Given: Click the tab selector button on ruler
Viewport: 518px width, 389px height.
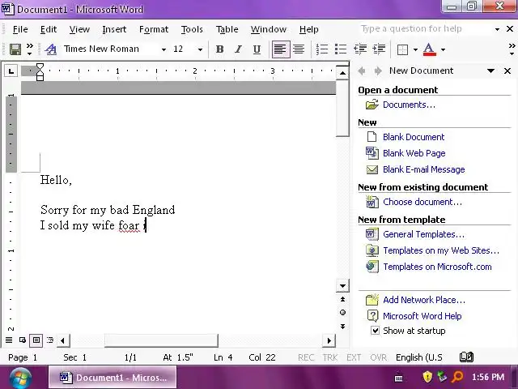Looking at the screenshot, I should [11, 71].
